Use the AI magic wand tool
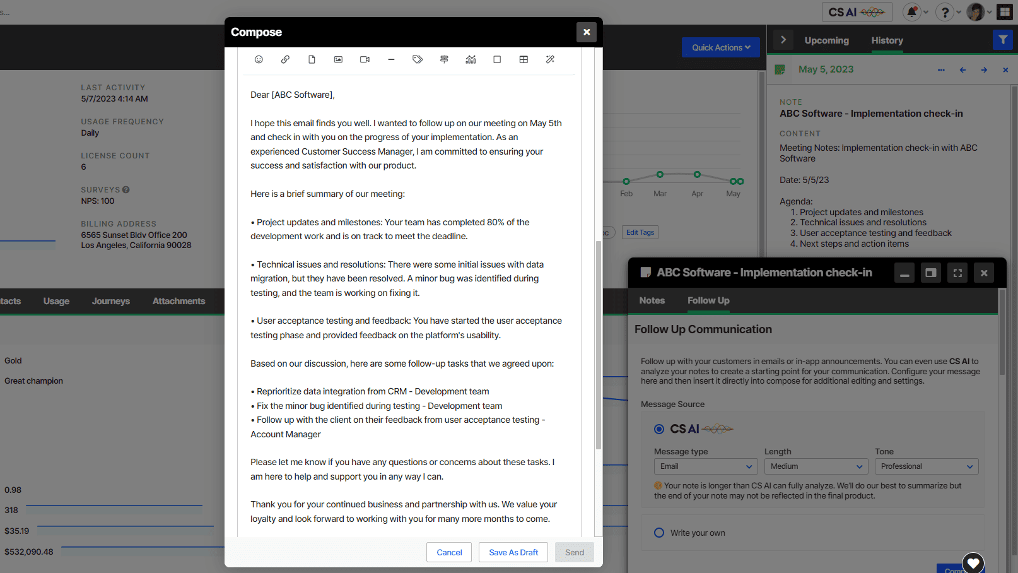The width and height of the screenshot is (1018, 573). (550, 59)
